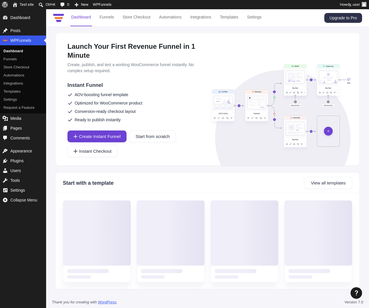
Task: Open Plugins in the sidebar
Action: (23, 161)
